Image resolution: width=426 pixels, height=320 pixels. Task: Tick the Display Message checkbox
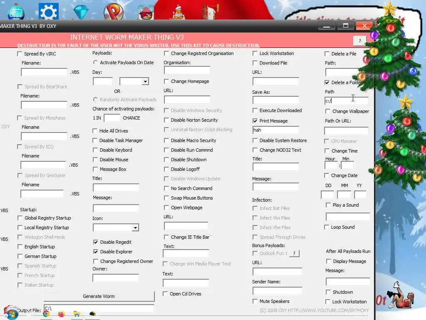329,261
